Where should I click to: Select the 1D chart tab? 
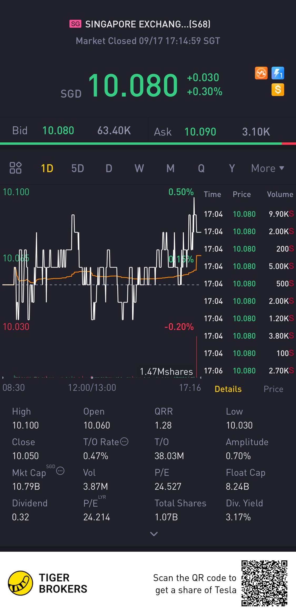47,168
